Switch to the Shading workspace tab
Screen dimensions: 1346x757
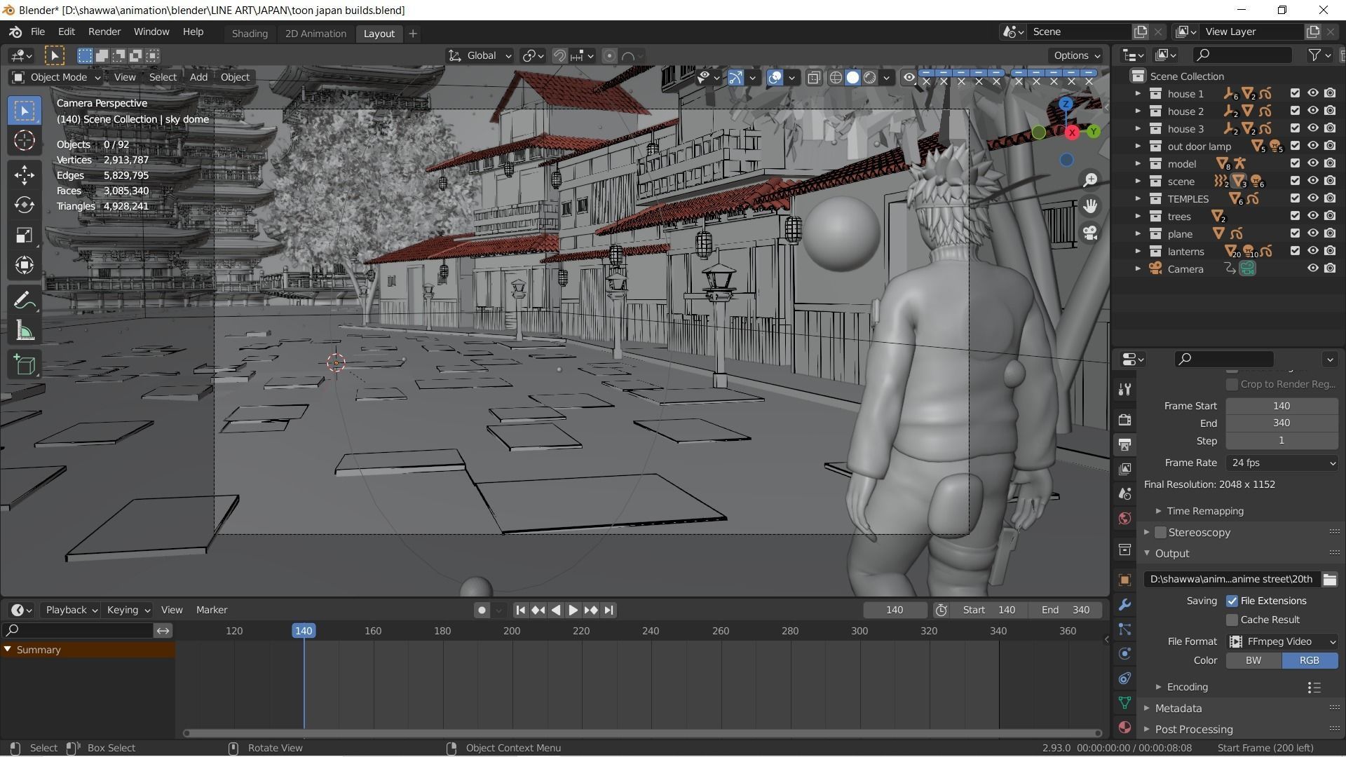click(x=250, y=34)
